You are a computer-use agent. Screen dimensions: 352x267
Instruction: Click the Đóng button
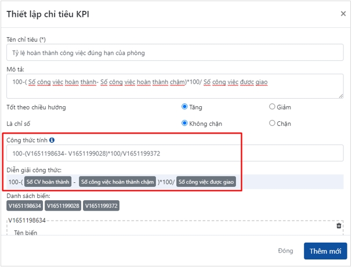(x=285, y=251)
